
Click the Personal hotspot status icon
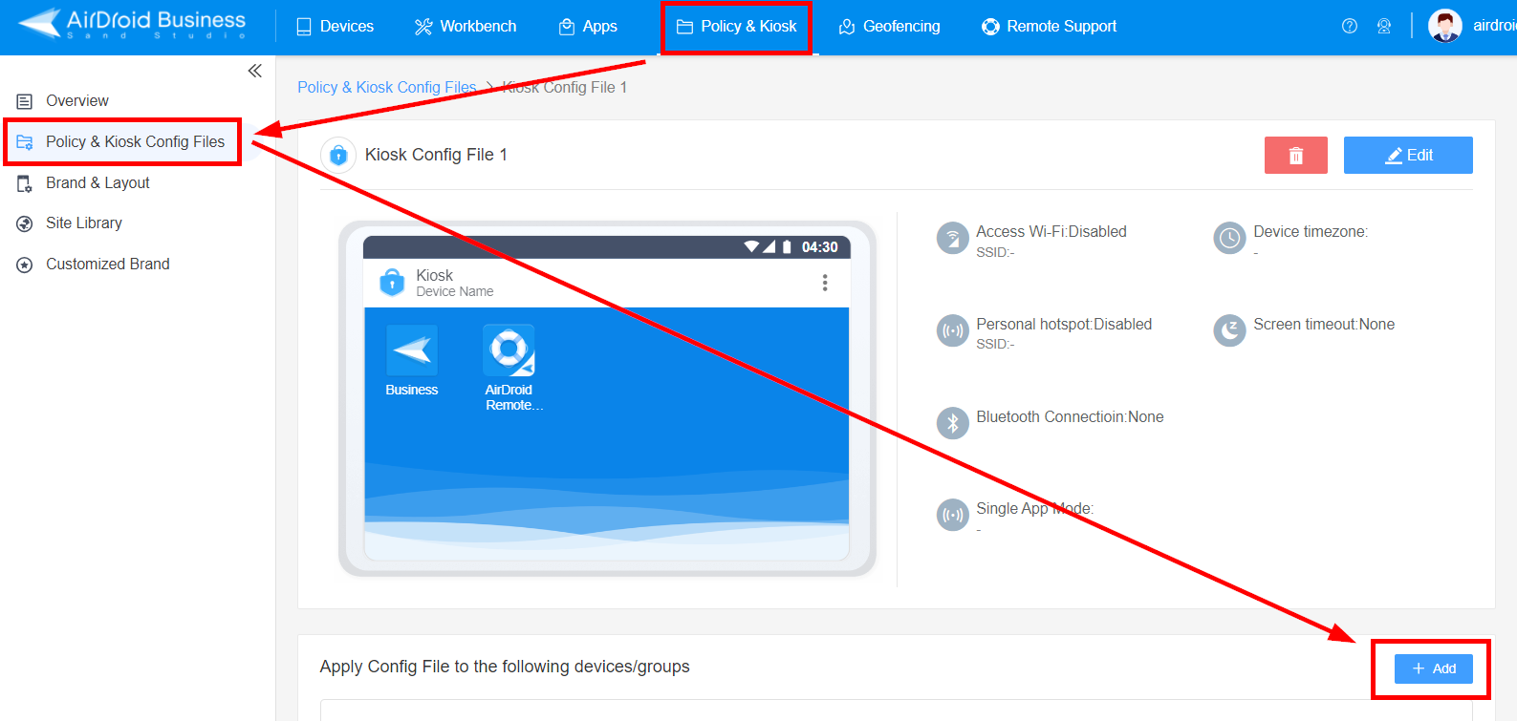[x=953, y=330]
